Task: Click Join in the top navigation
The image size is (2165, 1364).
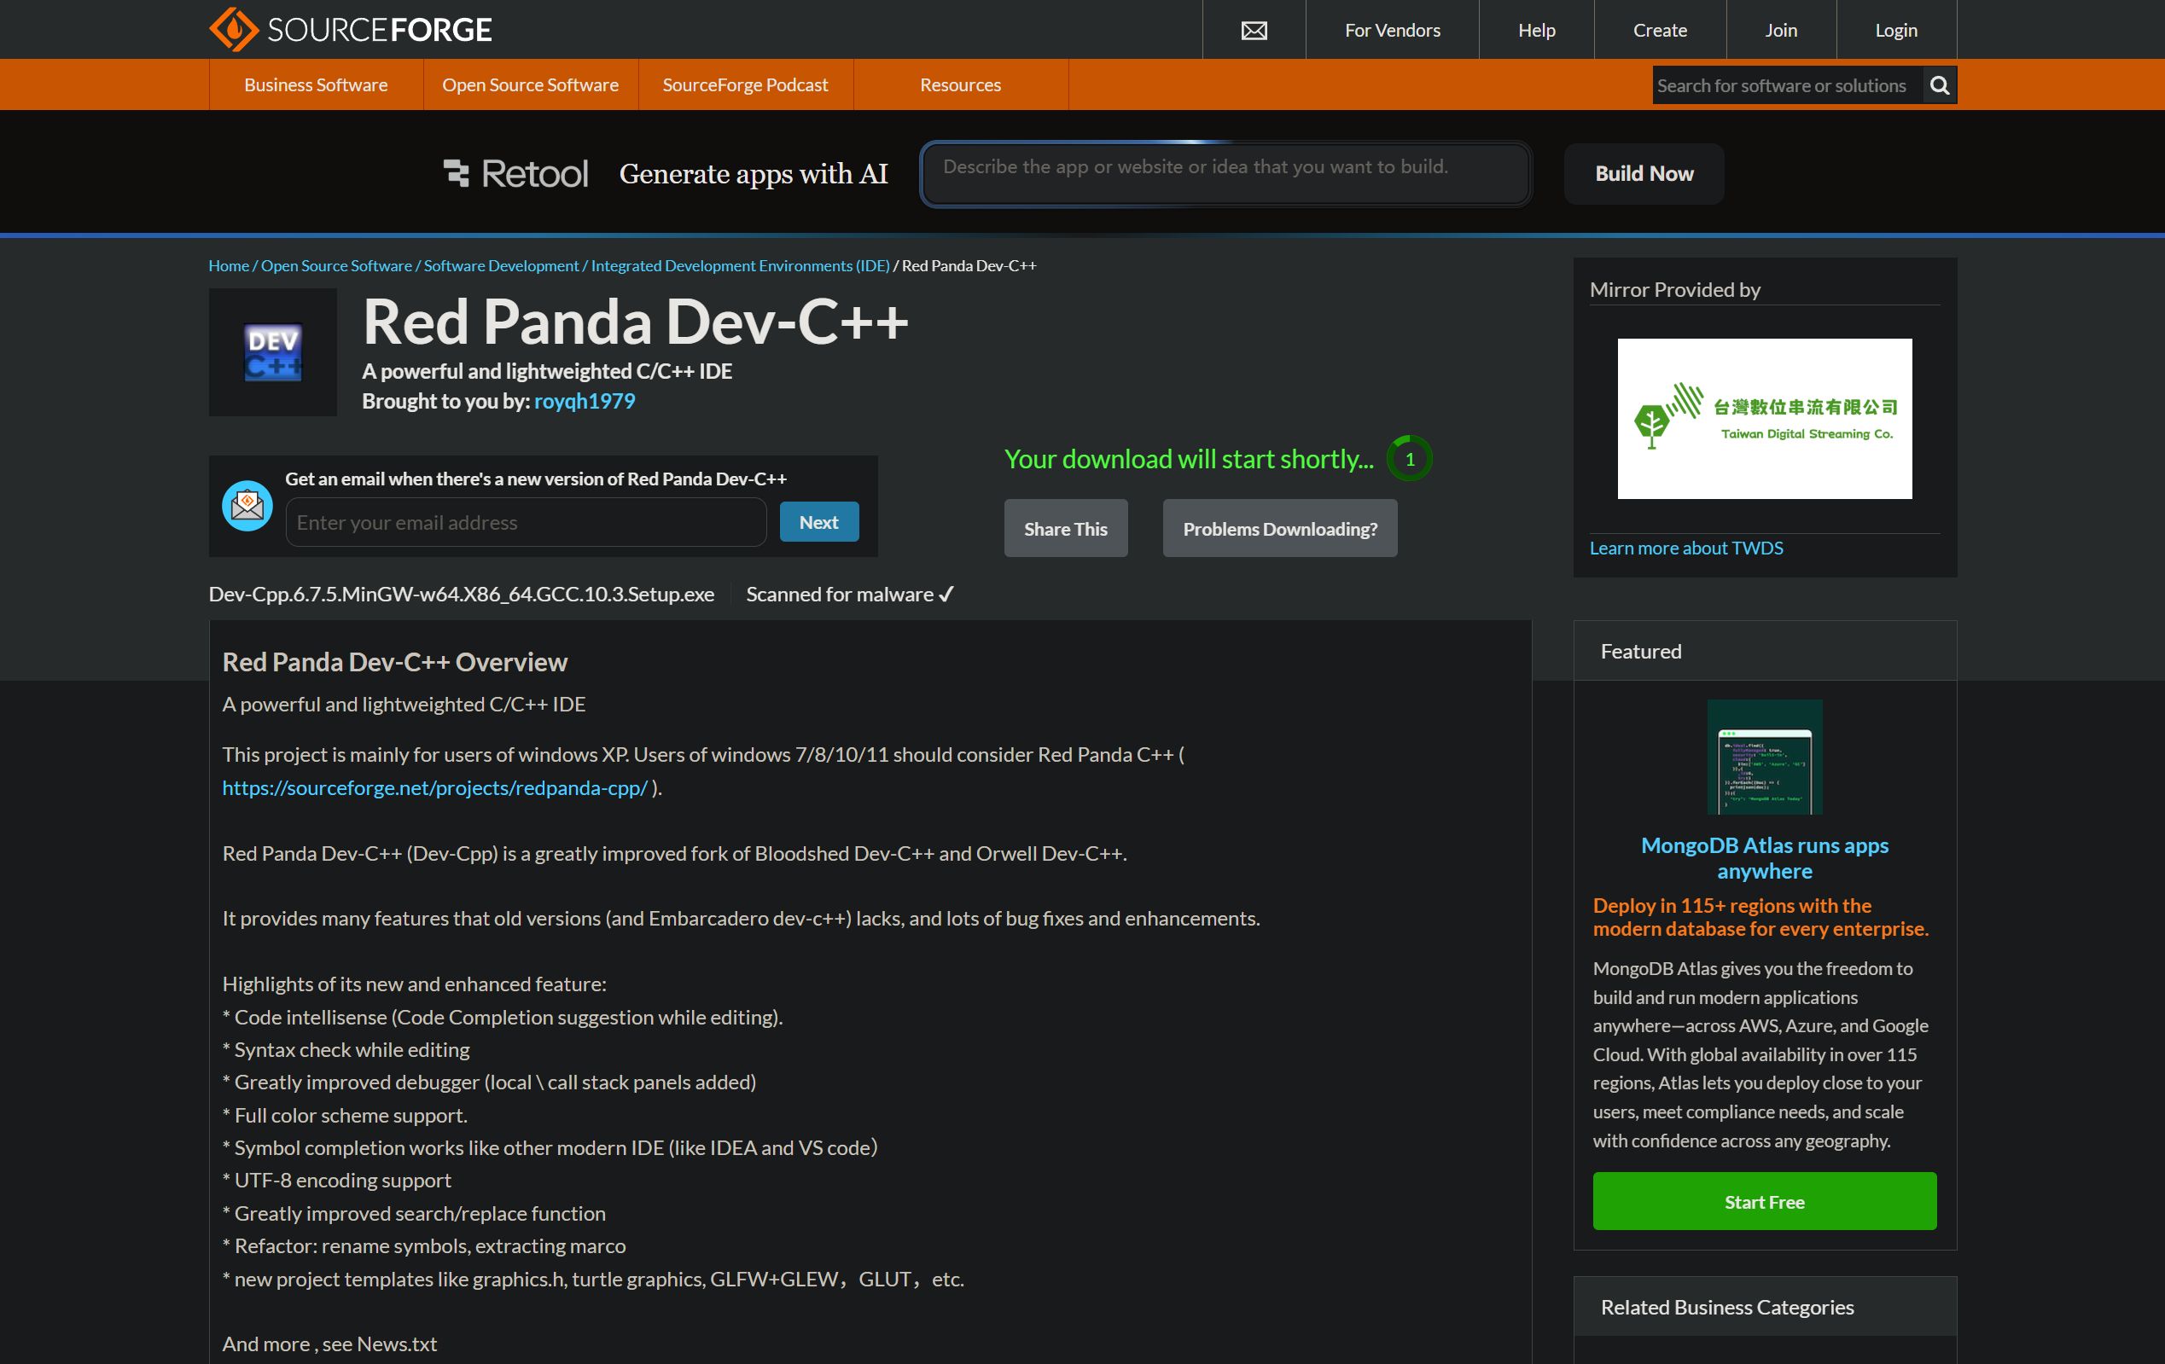Action: [x=1781, y=31]
